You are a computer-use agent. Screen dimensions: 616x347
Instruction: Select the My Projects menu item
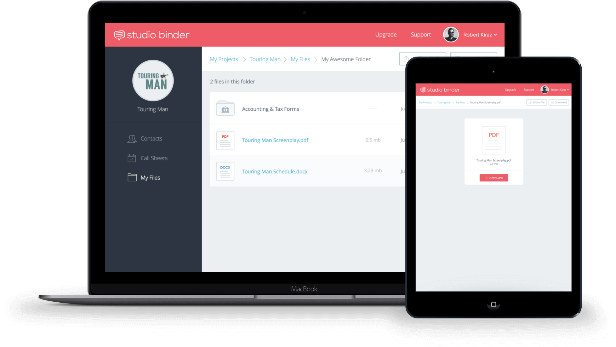pyautogui.click(x=224, y=59)
